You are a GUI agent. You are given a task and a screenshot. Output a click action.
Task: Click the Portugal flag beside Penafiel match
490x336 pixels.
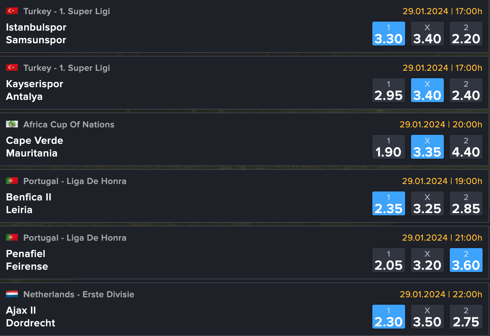(12, 237)
